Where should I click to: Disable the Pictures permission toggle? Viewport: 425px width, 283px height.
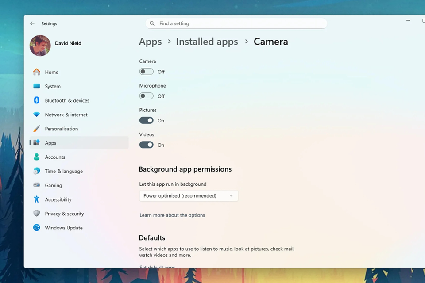click(147, 120)
